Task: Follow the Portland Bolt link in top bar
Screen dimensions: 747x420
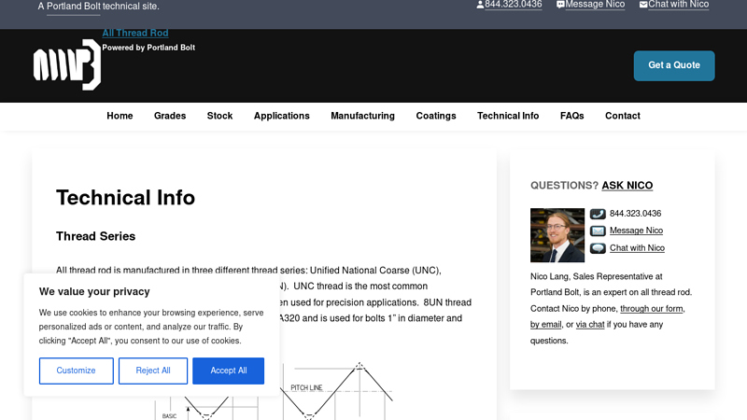Action: (74, 7)
